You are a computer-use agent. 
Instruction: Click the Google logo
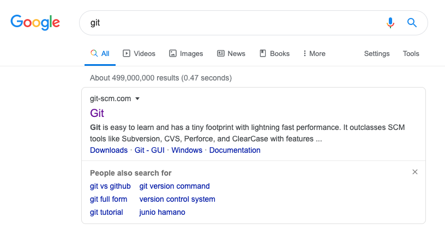pos(35,22)
